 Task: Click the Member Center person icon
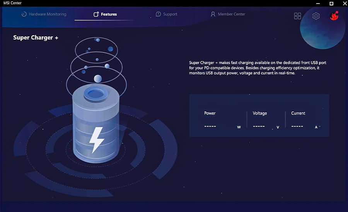pyautogui.click(x=213, y=14)
